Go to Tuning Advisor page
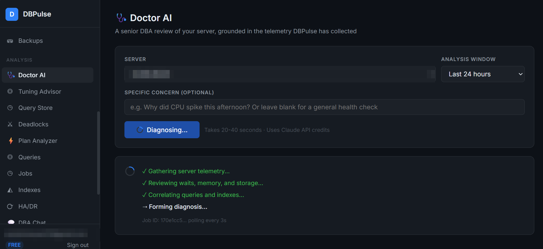 pos(48,92)
